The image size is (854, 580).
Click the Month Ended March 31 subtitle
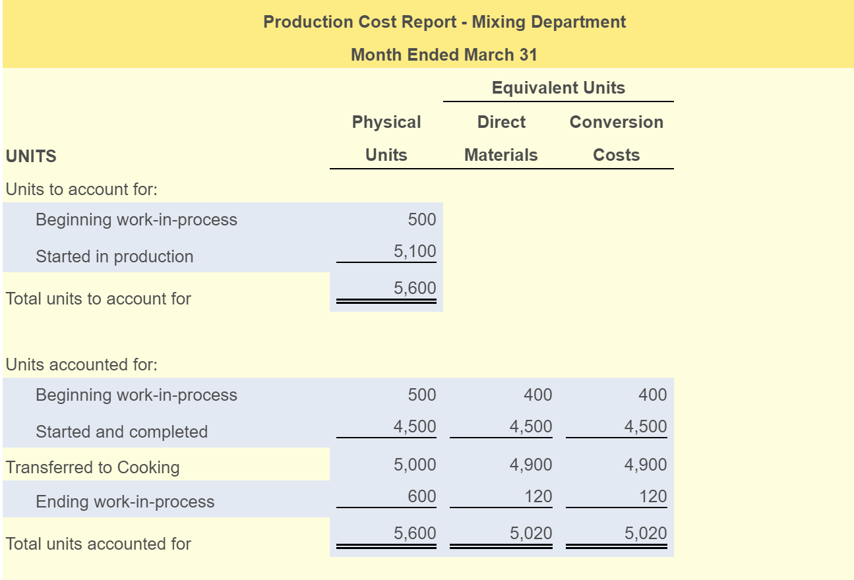443,55
